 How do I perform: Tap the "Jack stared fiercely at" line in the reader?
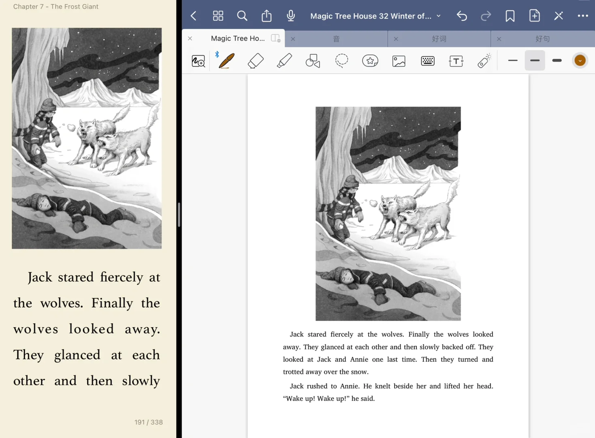click(94, 277)
